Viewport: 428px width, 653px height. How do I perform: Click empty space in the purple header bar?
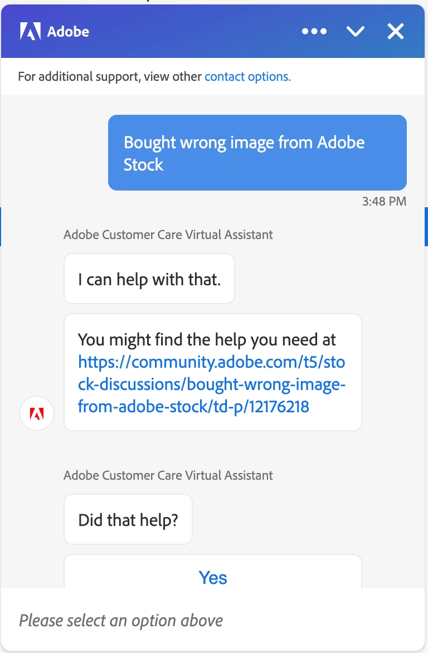click(x=195, y=32)
